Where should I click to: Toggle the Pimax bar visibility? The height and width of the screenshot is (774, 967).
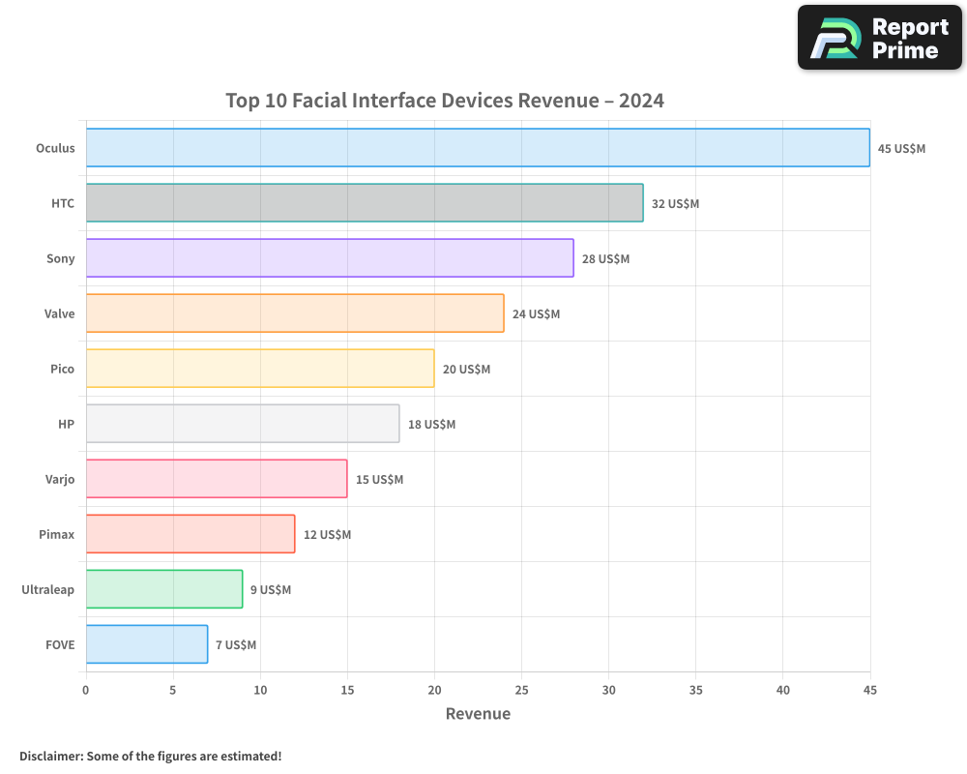point(190,534)
